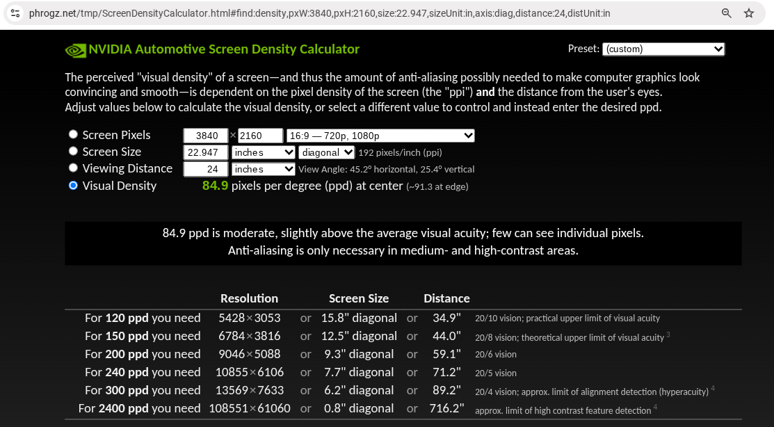
Task: Open the viewing distance inches unit dropdown
Action: coord(264,169)
